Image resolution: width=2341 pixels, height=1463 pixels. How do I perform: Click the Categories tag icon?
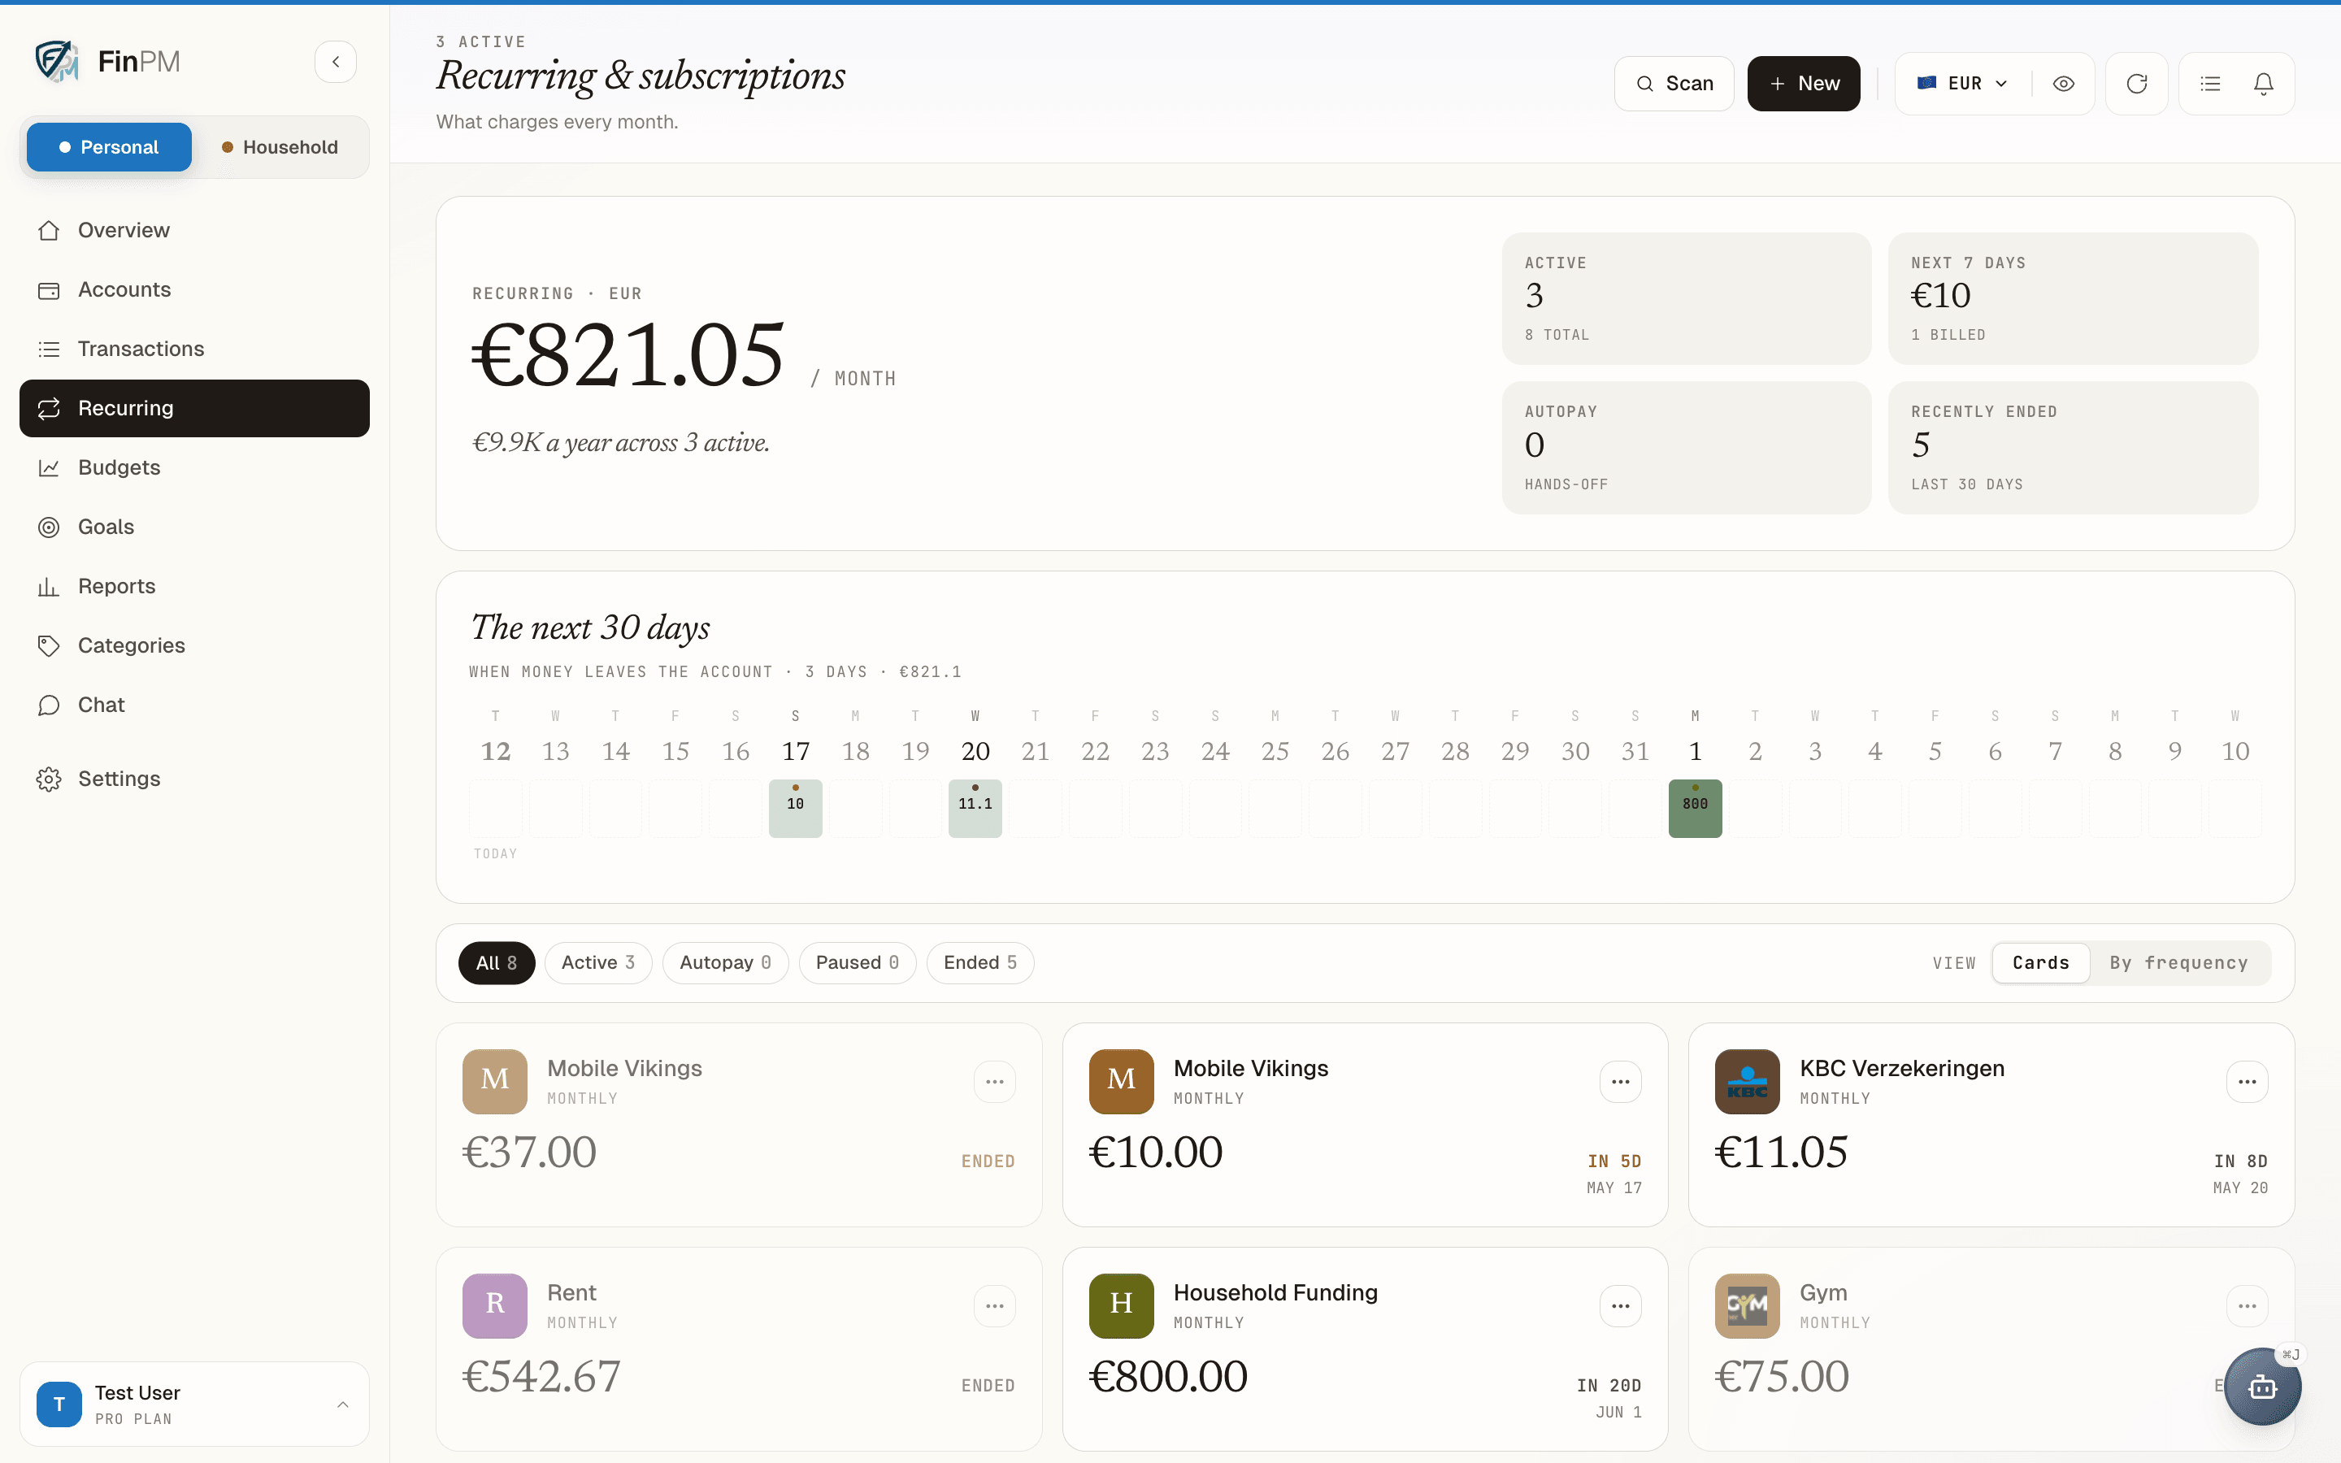tap(49, 645)
